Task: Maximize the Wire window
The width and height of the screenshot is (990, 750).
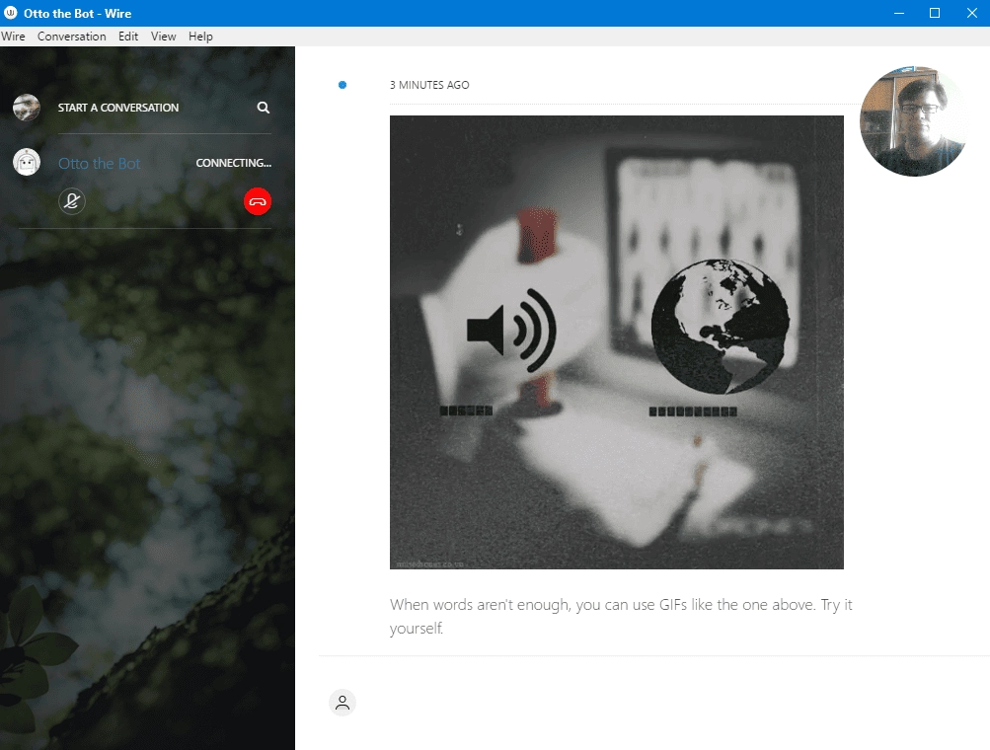Action: pos(935,13)
